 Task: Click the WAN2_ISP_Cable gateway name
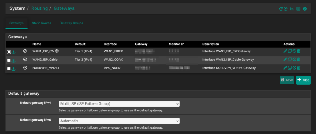click(x=45, y=60)
